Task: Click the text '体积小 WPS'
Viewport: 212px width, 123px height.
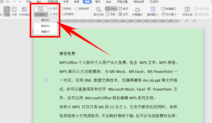Action: [x=70, y=107]
